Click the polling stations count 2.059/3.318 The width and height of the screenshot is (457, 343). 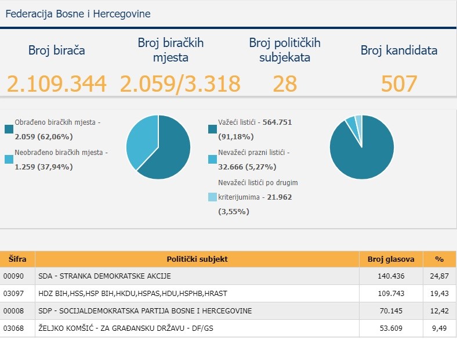(x=180, y=84)
